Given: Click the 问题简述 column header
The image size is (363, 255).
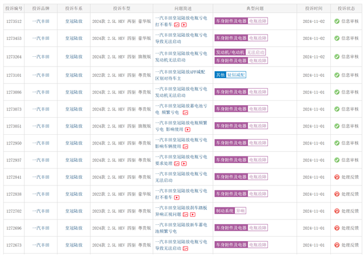Looking at the screenshot, I should pyautogui.click(x=183, y=8).
